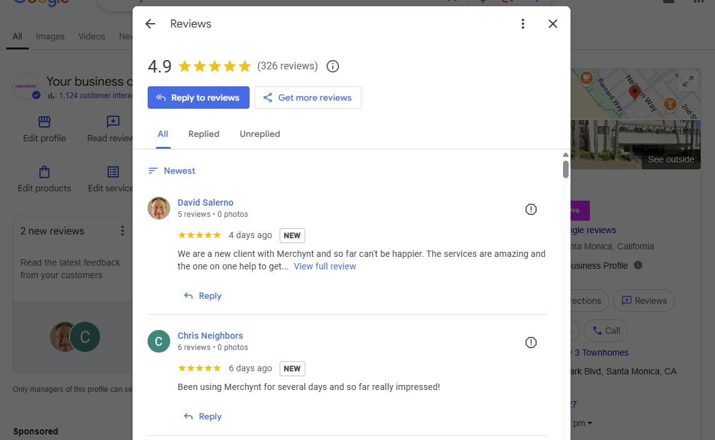Reply to David Salerno's review
The width and height of the screenshot is (715, 440).
[203, 296]
